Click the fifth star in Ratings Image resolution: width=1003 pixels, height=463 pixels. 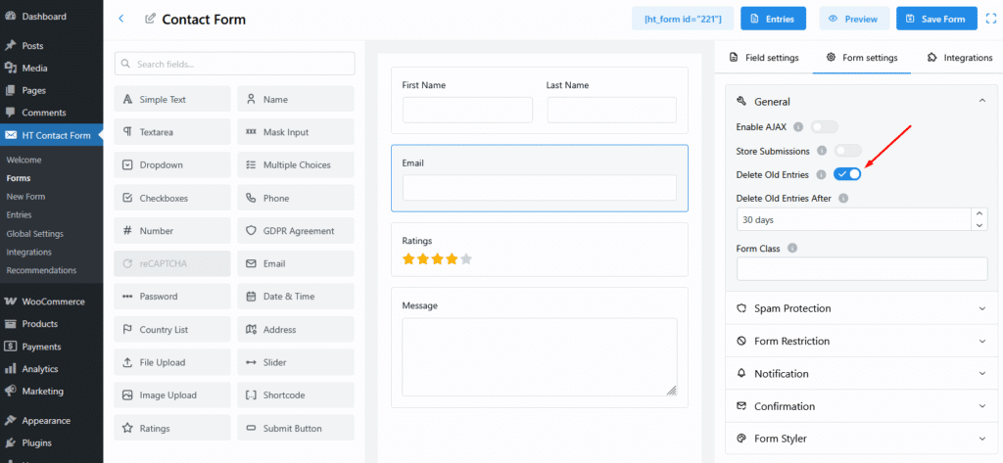click(x=466, y=259)
